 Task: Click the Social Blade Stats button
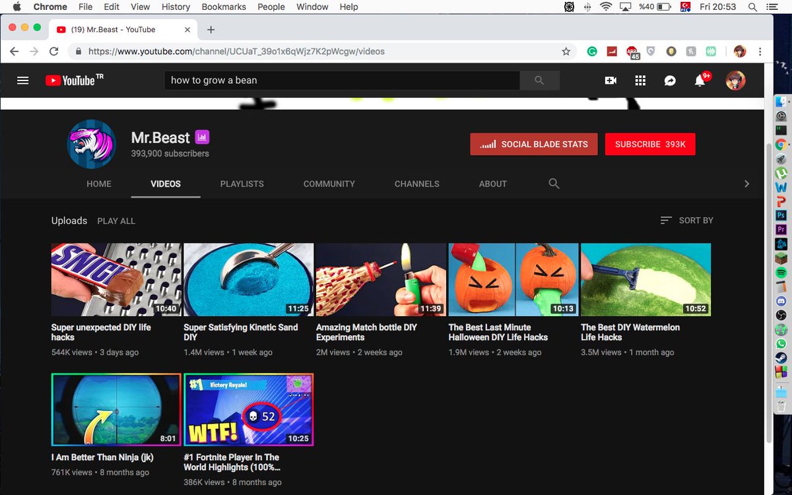pos(534,144)
